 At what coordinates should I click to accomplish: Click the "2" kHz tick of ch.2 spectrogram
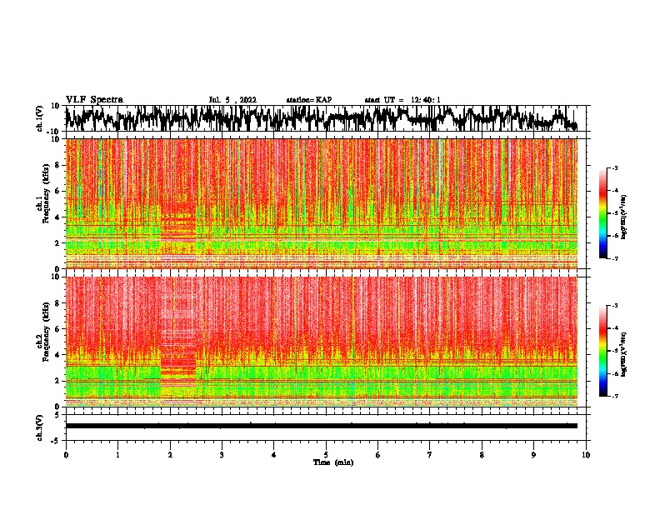(x=59, y=381)
